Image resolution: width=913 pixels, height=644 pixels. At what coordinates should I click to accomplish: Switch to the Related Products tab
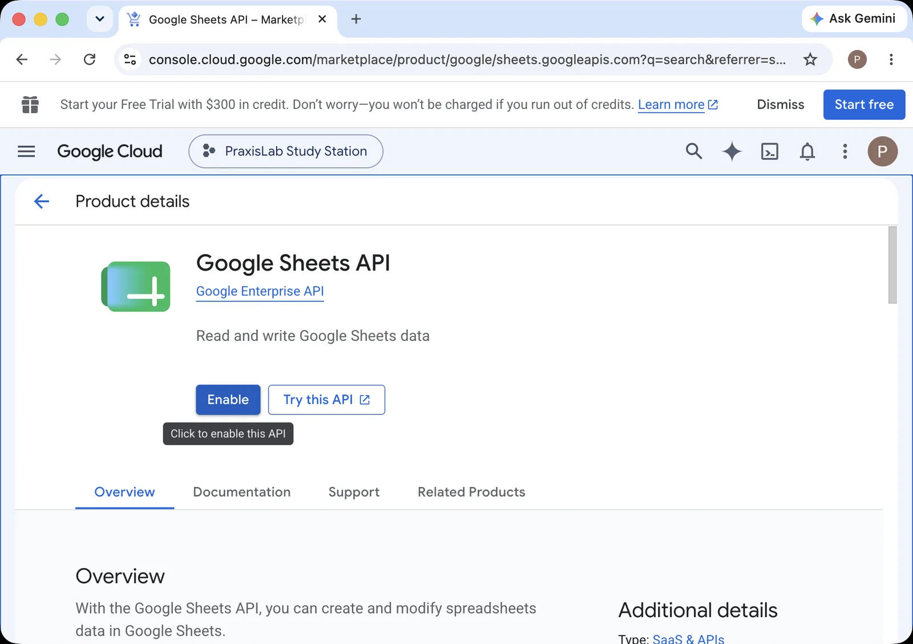(x=471, y=492)
